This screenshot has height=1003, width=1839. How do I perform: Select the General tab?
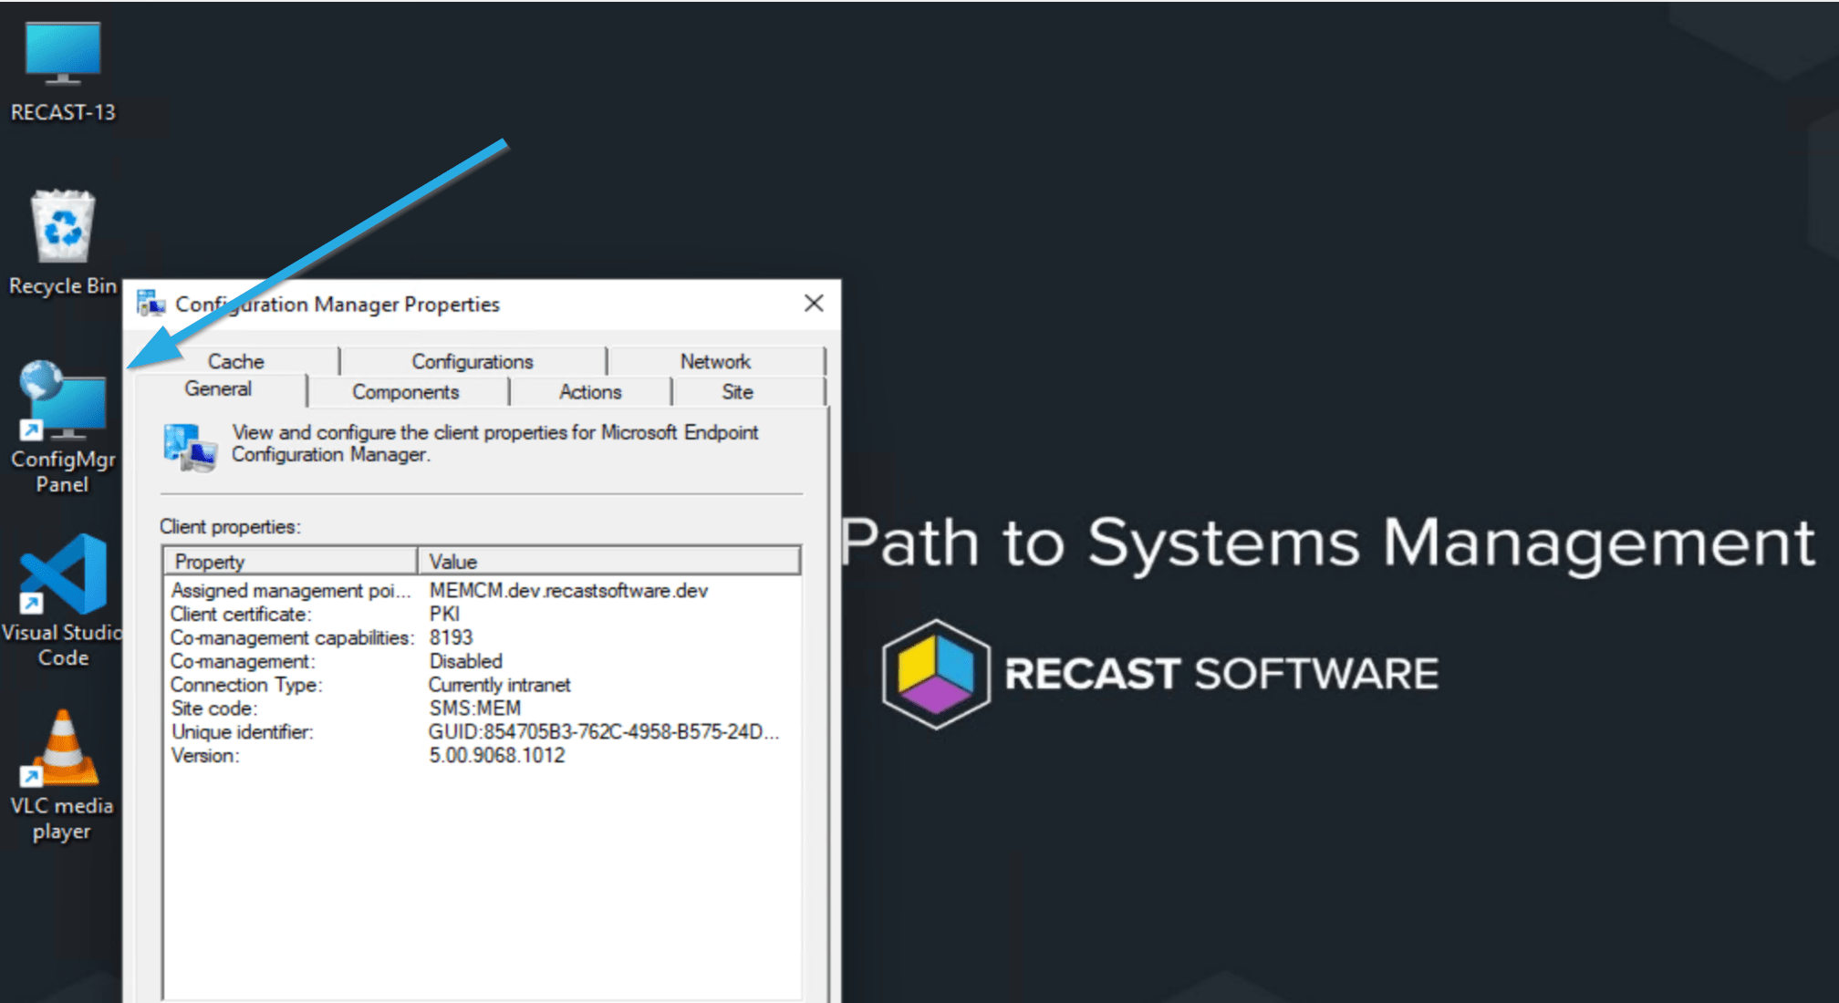tap(218, 389)
